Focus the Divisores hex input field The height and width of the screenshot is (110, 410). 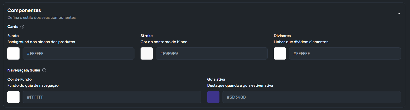[345, 53]
